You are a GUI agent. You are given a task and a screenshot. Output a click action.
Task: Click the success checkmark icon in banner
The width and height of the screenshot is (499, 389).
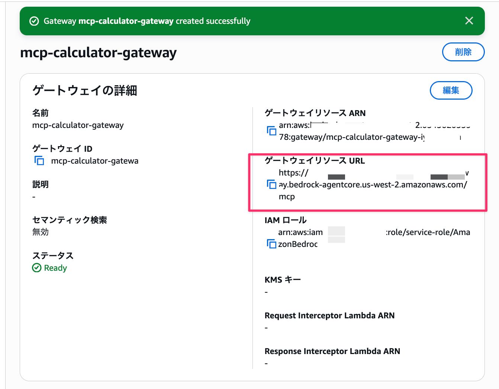point(34,21)
